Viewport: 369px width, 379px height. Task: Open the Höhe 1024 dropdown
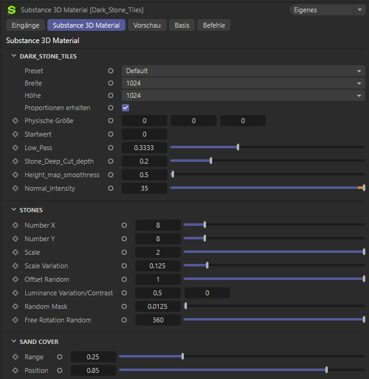[244, 95]
